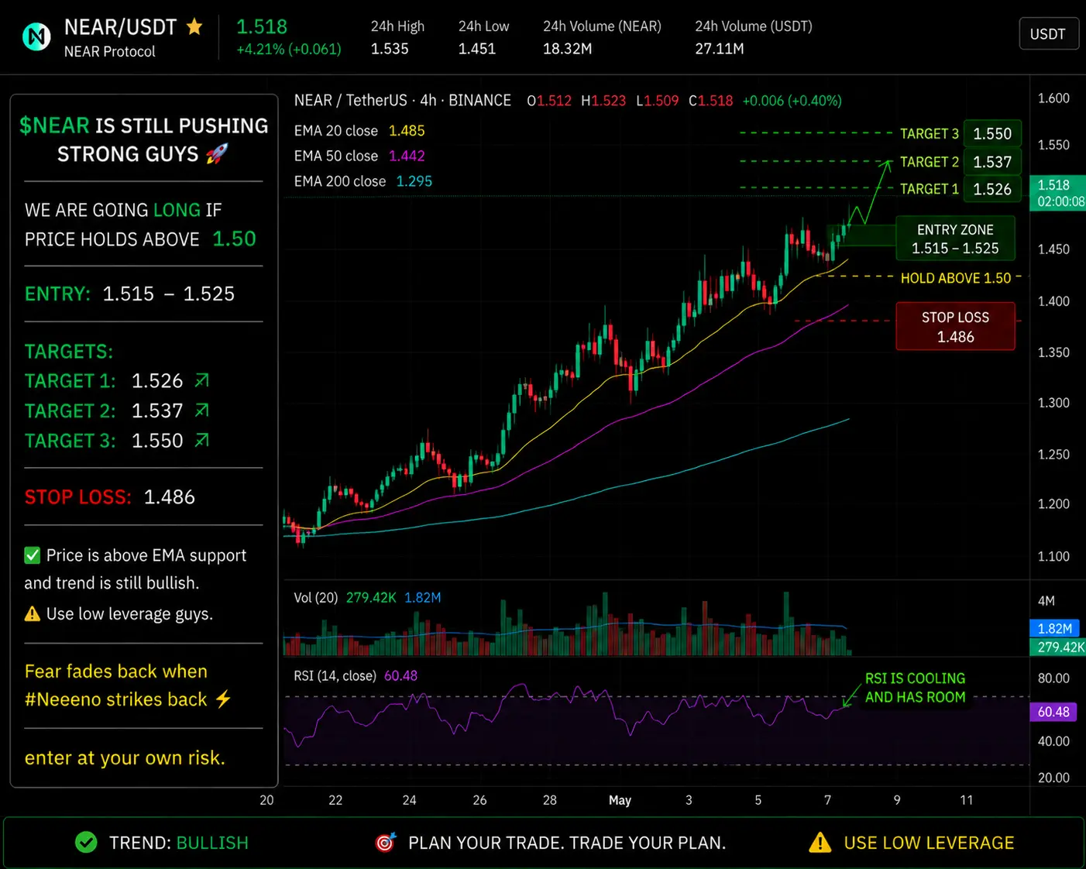The image size is (1086, 869).
Task: Click the green current price tag with countdown 02:00:08
Action: pos(1058,193)
